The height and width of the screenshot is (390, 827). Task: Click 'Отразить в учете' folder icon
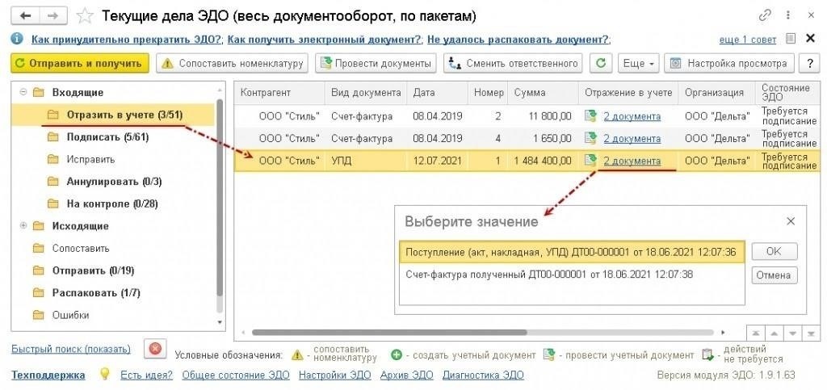pos(52,115)
